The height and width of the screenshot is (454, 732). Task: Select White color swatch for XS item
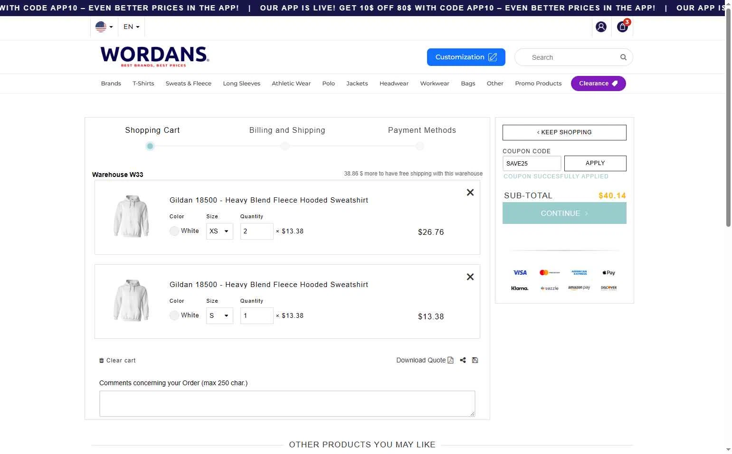pos(174,231)
